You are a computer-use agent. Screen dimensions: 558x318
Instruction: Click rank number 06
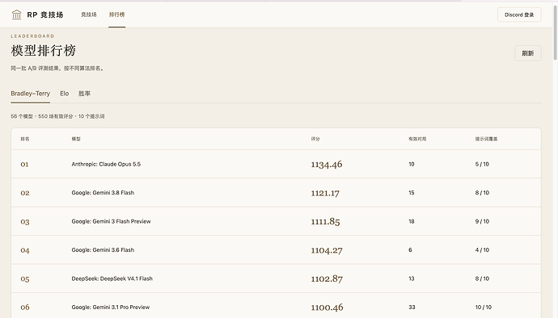click(25, 308)
